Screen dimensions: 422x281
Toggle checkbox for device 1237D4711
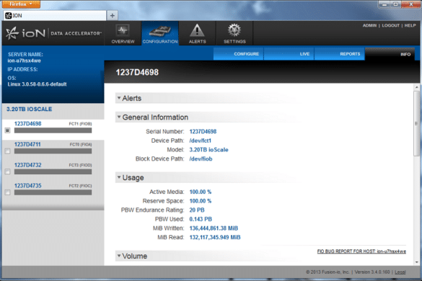(7, 151)
